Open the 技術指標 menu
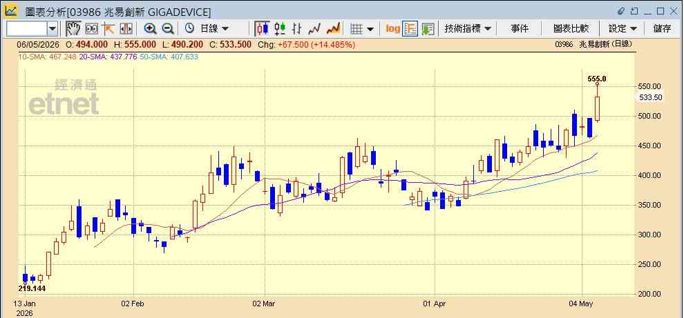Image resolution: width=684 pixels, height=318 pixels. pos(468,29)
